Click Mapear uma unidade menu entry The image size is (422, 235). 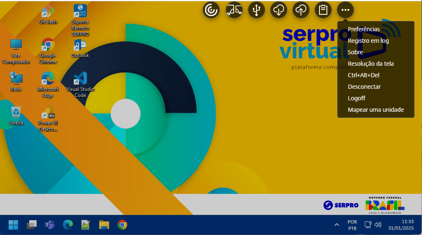(x=376, y=110)
